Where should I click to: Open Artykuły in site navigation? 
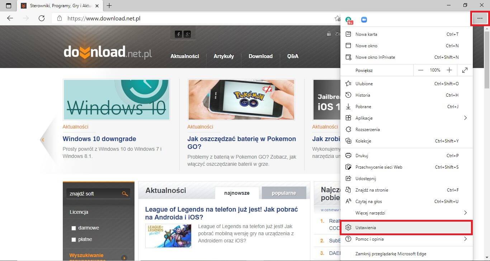click(x=224, y=56)
